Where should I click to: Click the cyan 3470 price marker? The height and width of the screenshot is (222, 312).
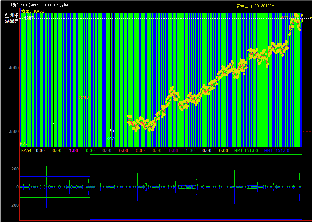coord(112,138)
